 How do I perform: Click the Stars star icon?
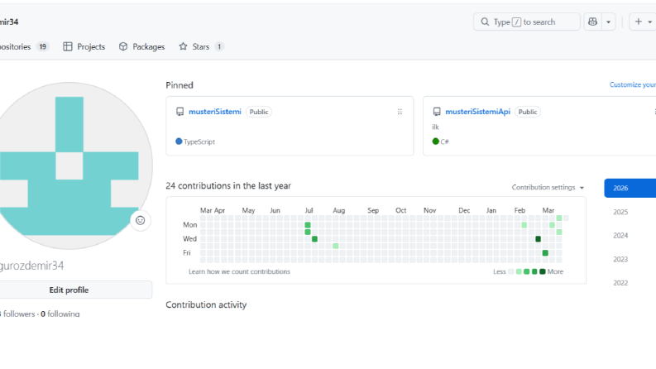click(x=183, y=46)
